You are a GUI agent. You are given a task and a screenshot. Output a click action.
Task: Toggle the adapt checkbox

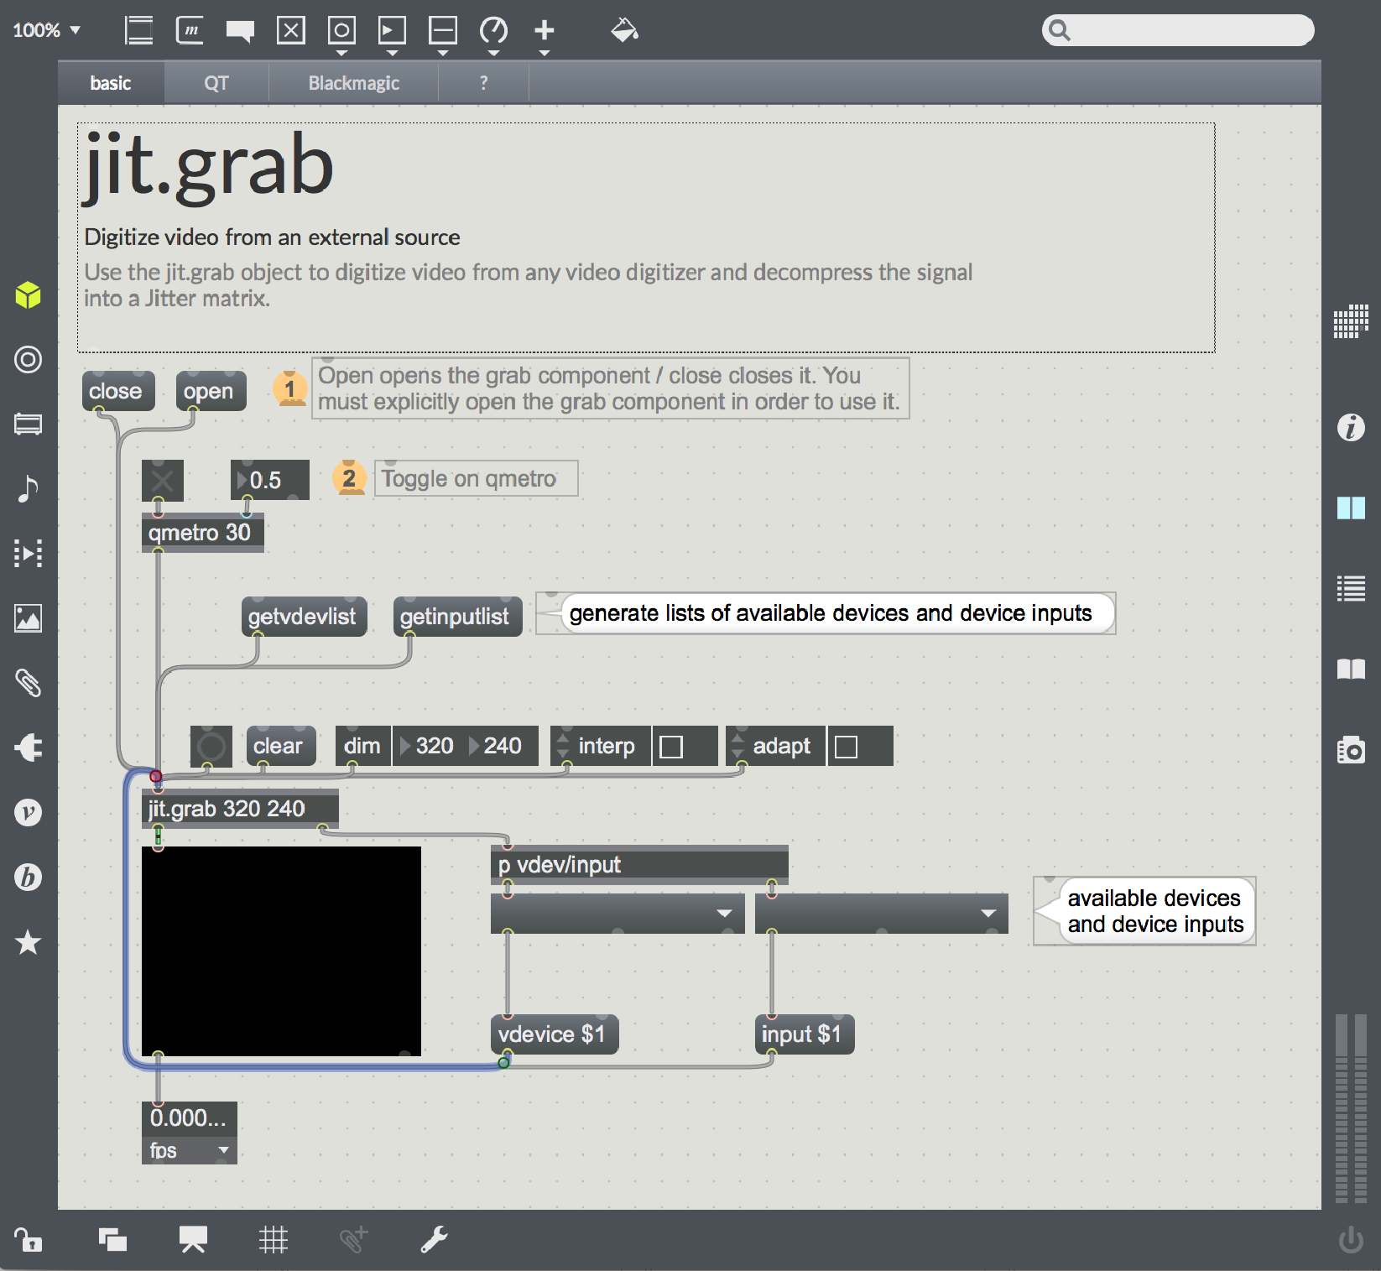click(846, 746)
